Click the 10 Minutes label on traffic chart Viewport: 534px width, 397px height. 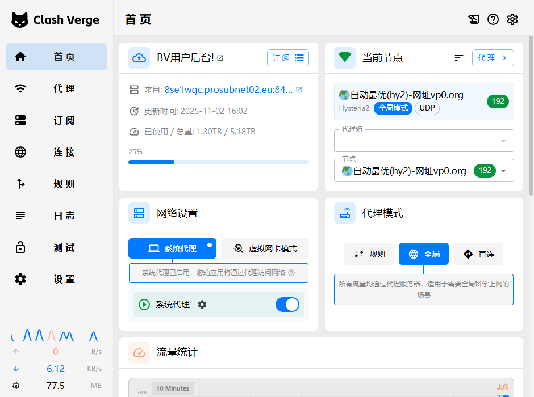[x=173, y=388]
